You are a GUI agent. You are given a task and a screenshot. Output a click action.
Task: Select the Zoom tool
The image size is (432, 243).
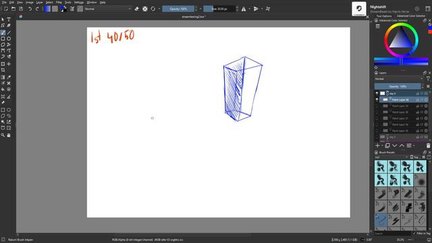3,135
